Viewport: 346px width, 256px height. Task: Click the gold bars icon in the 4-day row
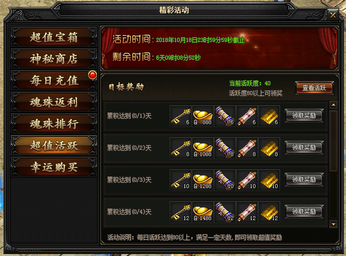(269, 212)
